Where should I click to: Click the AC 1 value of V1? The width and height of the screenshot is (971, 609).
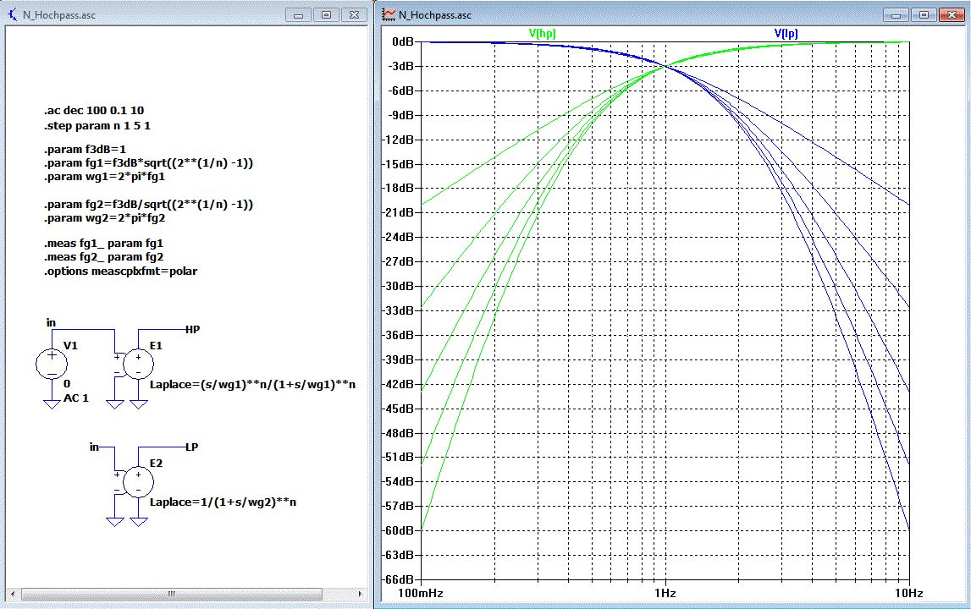click(x=76, y=398)
